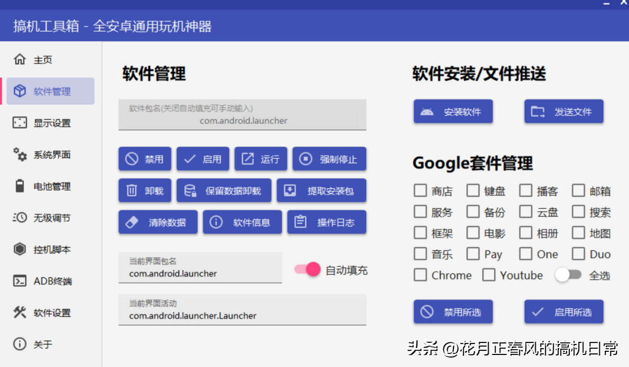Tick the 搜索 checkbox

pos(578,211)
